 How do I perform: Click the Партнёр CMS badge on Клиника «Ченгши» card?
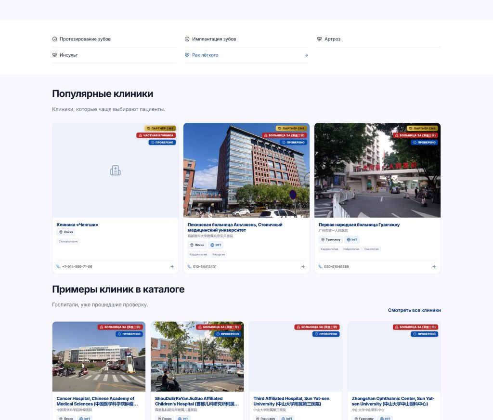pos(160,128)
